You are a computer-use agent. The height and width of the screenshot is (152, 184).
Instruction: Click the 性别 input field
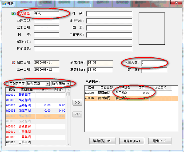pyautogui.click(x=109, y=14)
